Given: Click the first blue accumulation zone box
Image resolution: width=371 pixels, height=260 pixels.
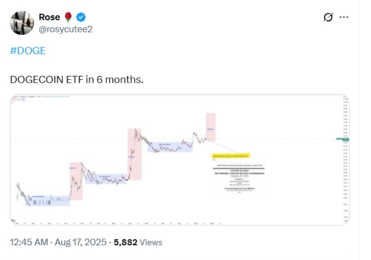Looking at the screenshot, I should (48, 201).
